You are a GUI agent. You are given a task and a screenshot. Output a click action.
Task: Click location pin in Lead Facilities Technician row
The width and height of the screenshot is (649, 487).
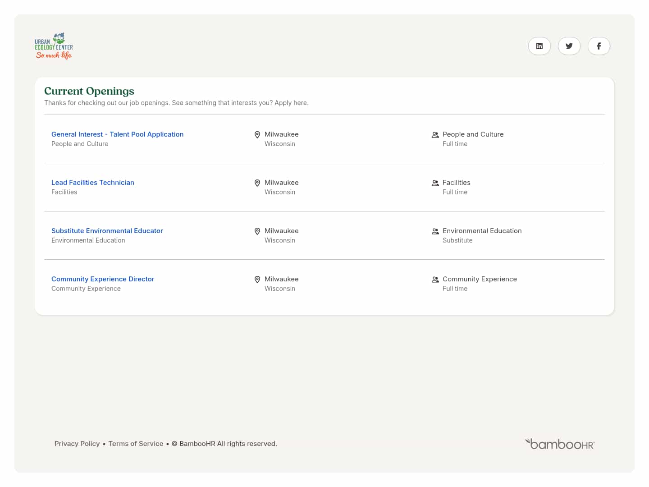[257, 183]
